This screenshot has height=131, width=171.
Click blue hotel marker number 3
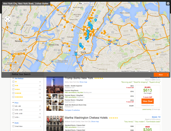click(x=88, y=35)
